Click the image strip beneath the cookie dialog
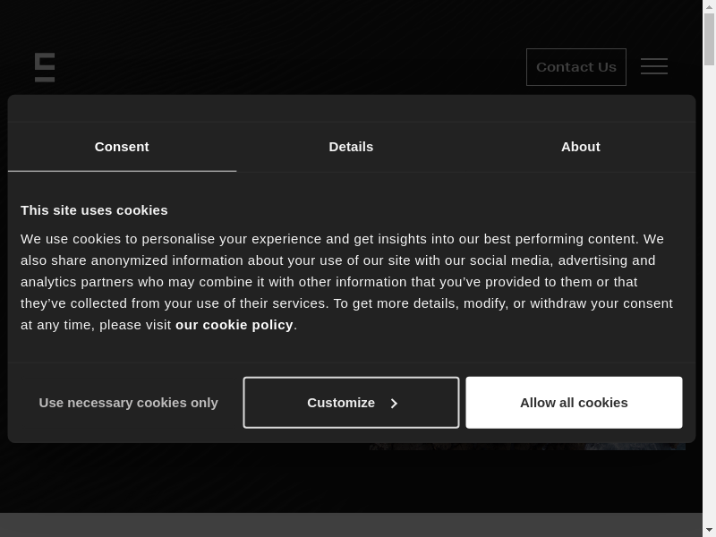 (x=526, y=447)
